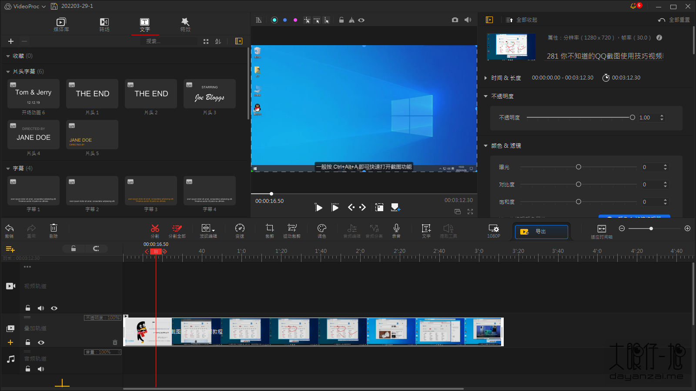Select the blue color dot above preview
The height and width of the screenshot is (391, 696).
285,20
